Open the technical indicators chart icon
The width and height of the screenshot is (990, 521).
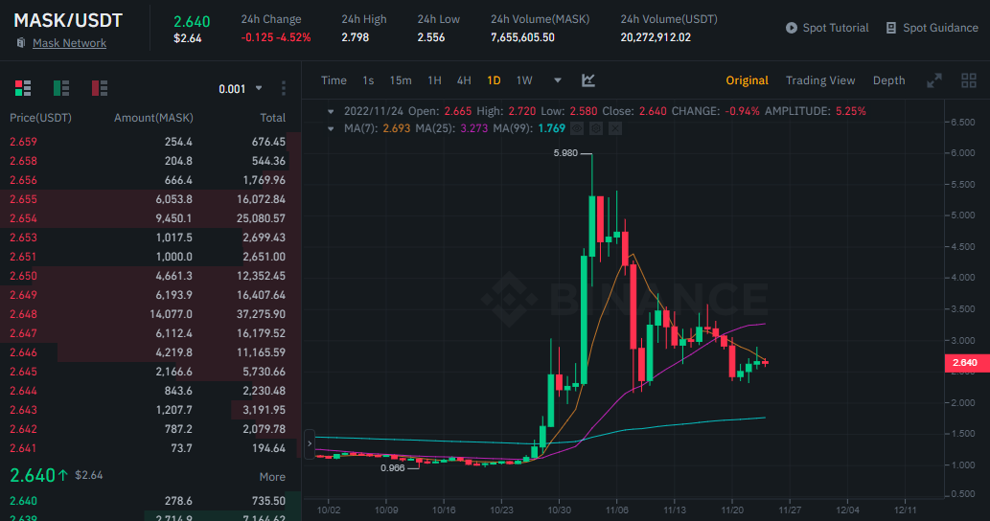(x=587, y=80)
